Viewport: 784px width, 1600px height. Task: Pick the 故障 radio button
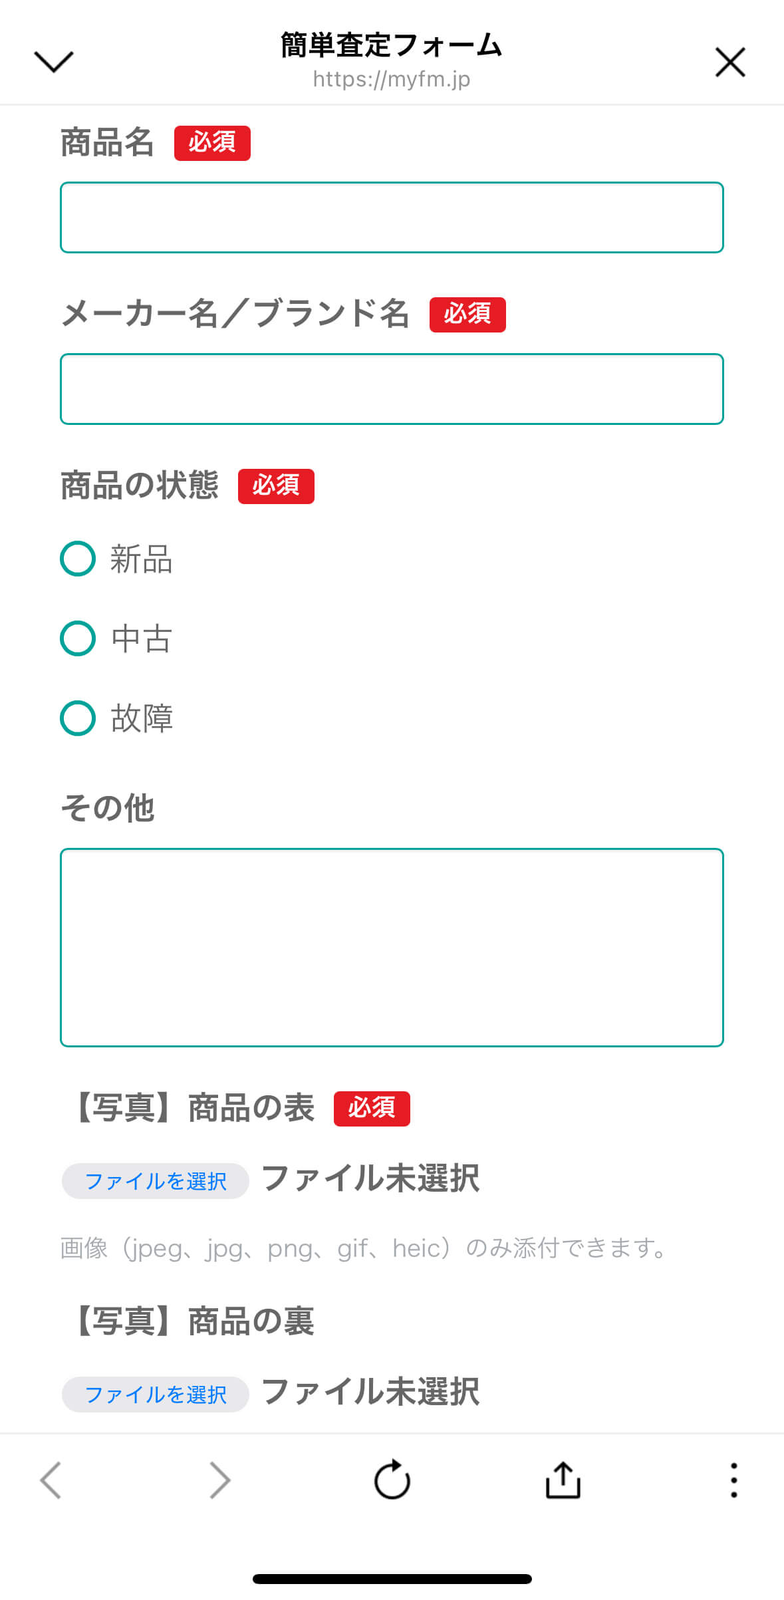(78, 718)
